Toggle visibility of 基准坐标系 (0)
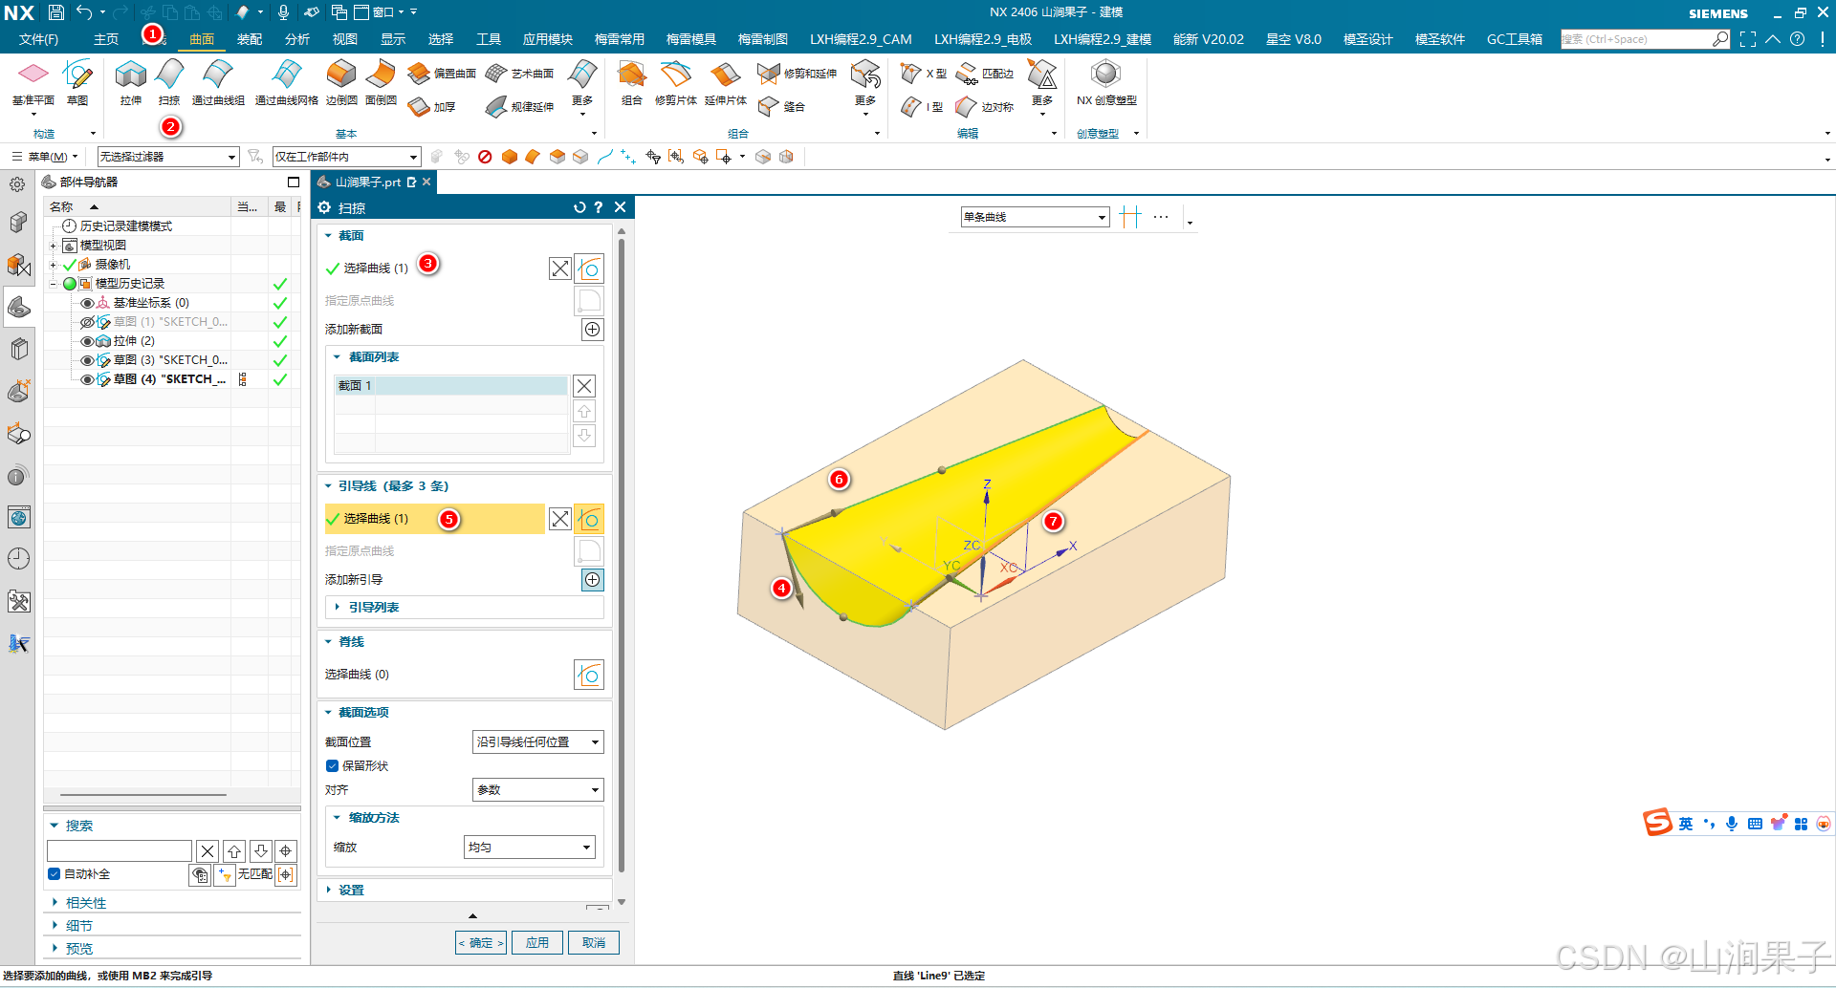This screenshot has width=1836, height=988. 87,303
